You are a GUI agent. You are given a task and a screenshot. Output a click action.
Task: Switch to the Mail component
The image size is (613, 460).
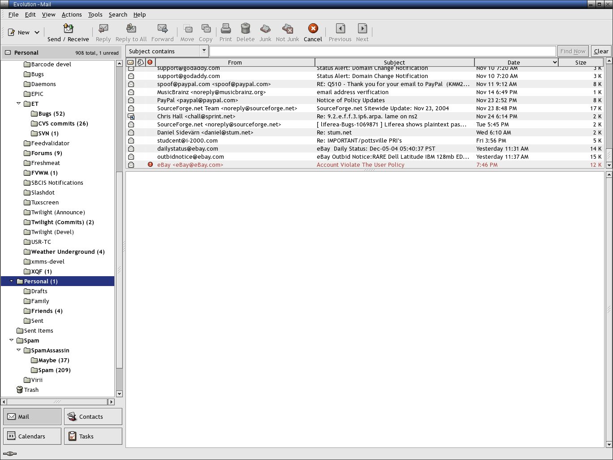click(32, 417)
